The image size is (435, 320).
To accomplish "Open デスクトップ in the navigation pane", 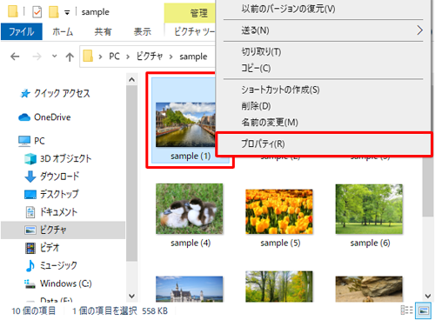I will pyautogui.click(x=59, y=194).
